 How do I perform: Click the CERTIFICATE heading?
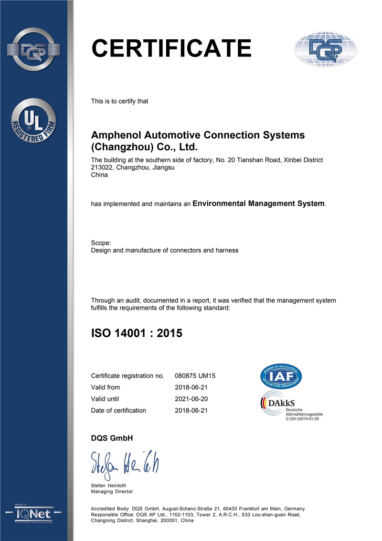click(x=171, y=48)
